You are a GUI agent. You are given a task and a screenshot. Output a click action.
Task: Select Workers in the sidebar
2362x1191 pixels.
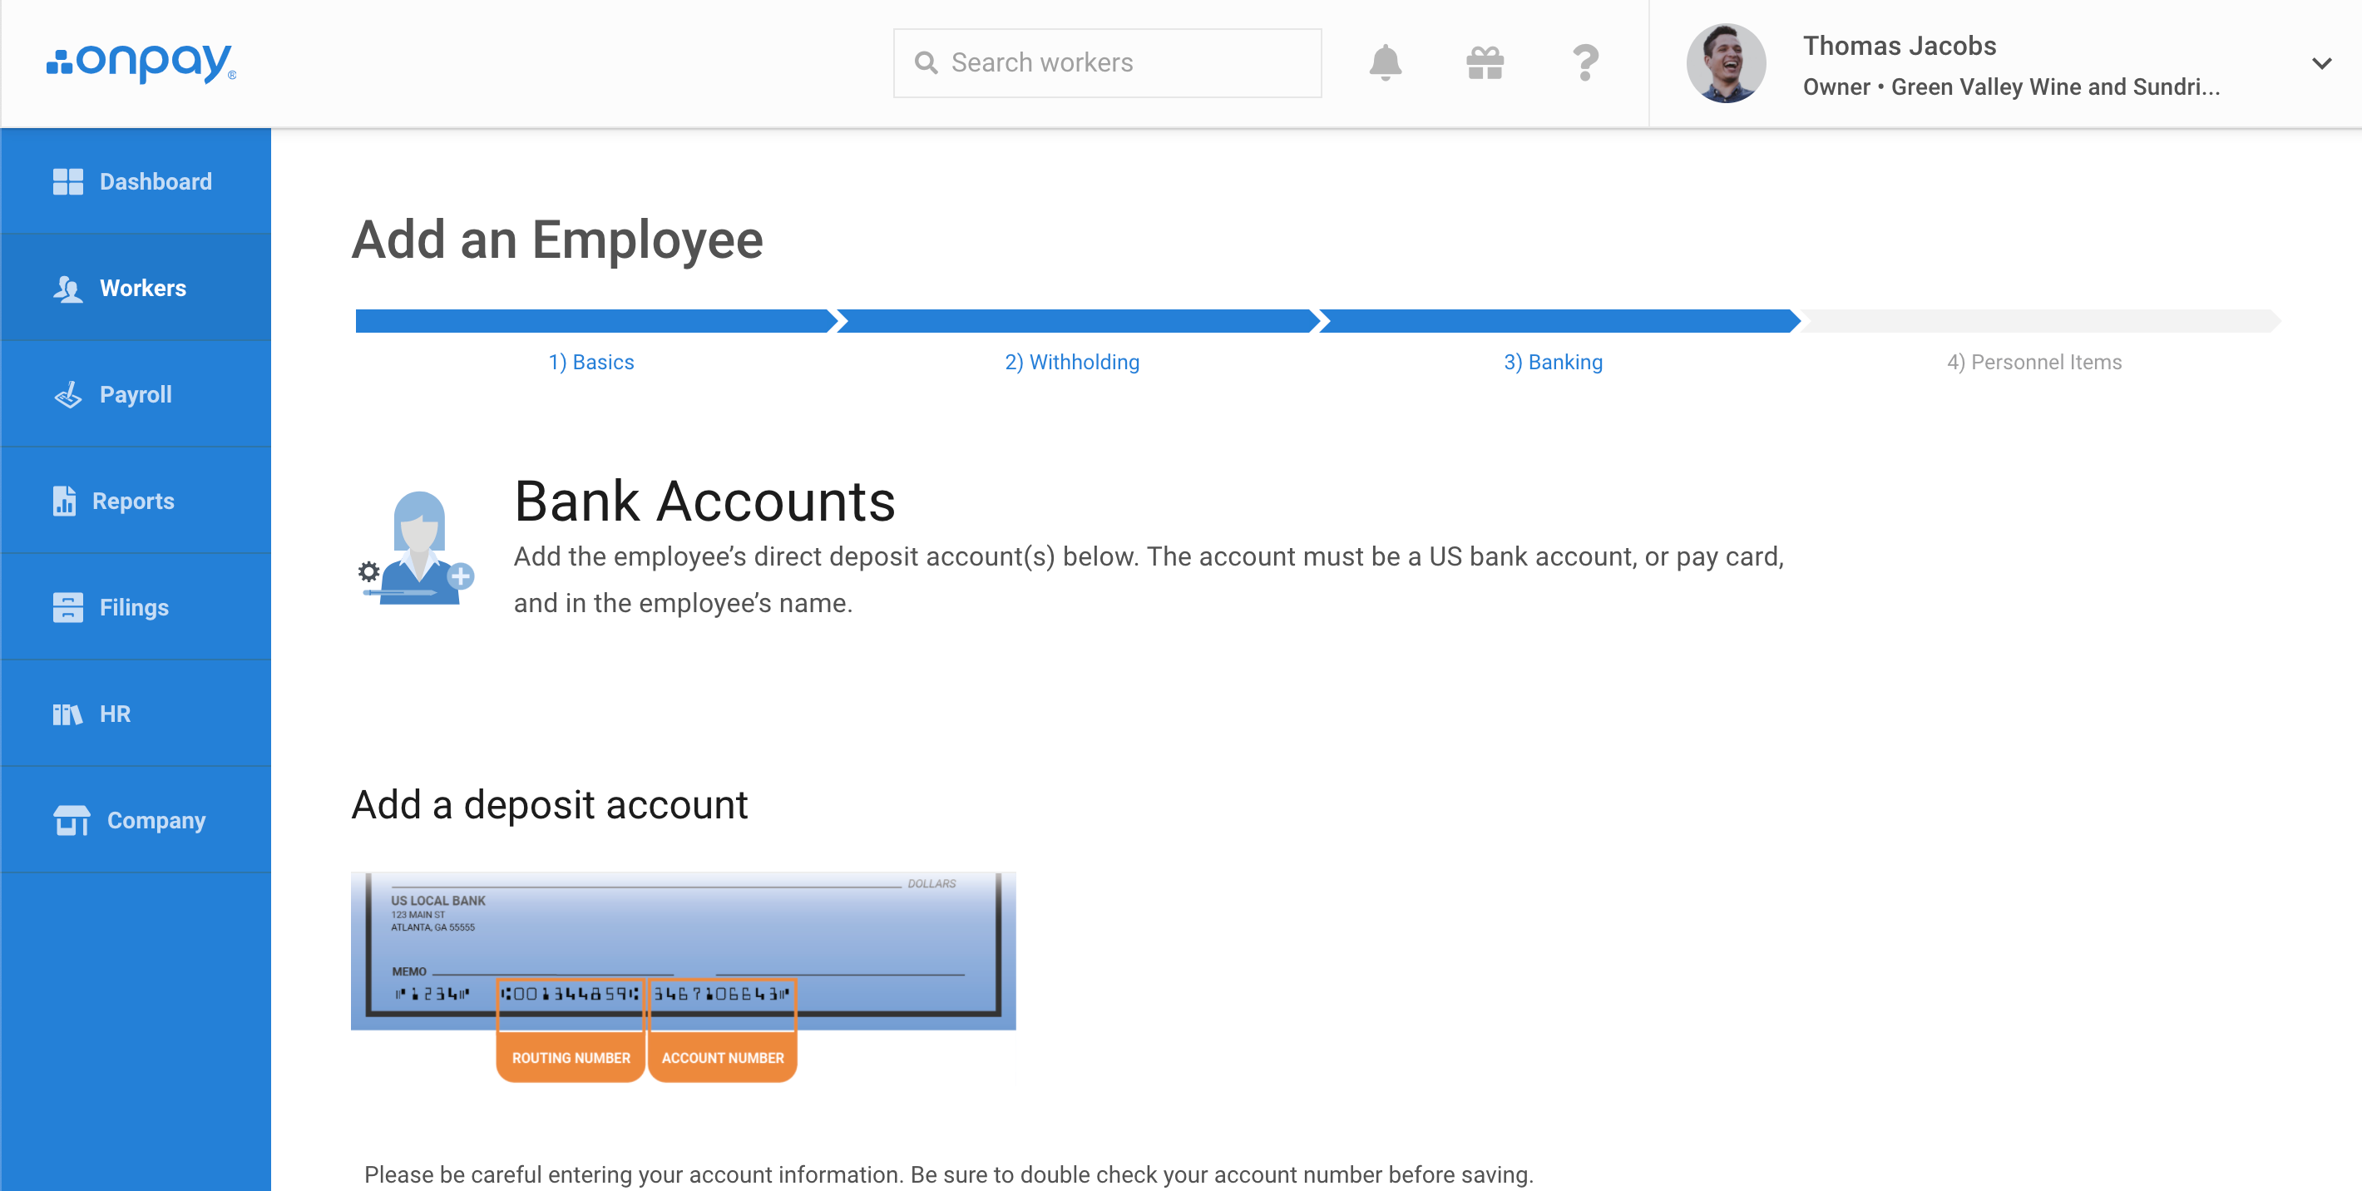136,288
